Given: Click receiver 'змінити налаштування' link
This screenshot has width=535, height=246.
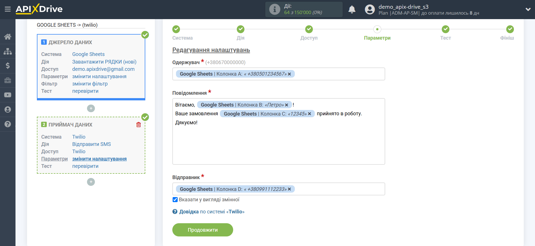Looking at the screenshot, I should [x=99, y=159].
